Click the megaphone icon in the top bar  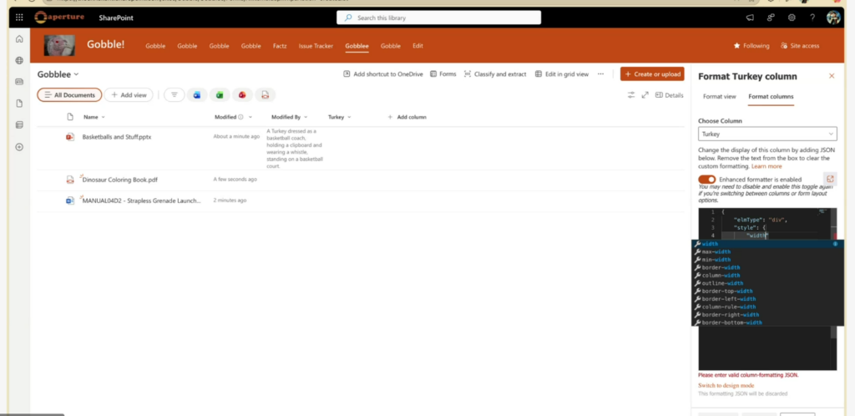(x=751, y=18)
